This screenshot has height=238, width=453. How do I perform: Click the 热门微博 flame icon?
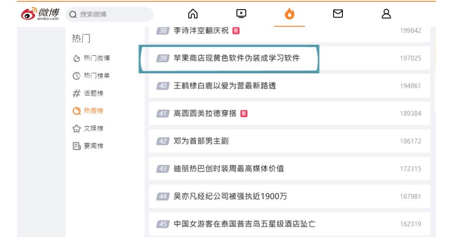[77, 58]
